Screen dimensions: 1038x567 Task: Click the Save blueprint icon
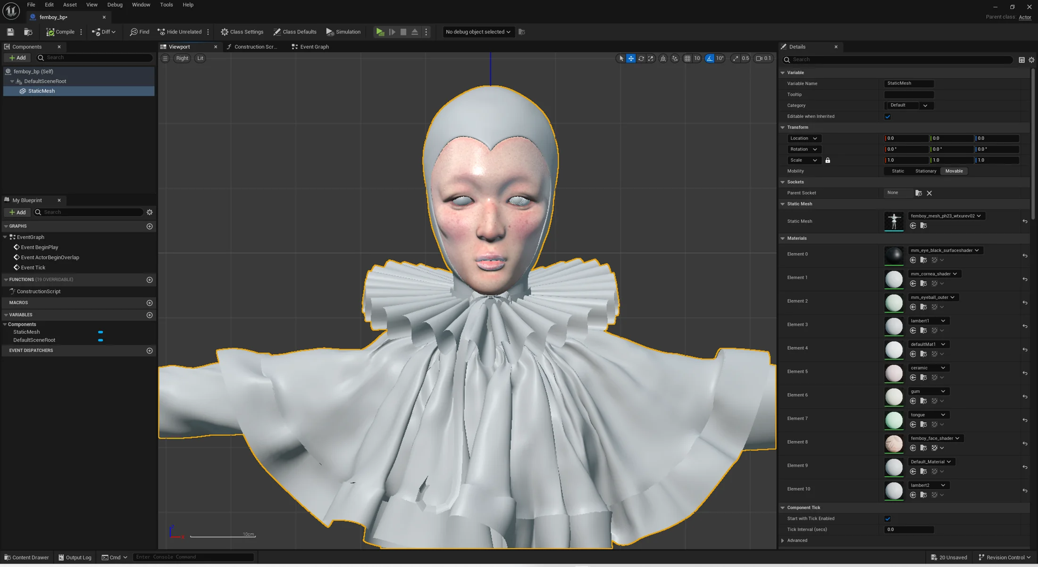pos(10,32)
